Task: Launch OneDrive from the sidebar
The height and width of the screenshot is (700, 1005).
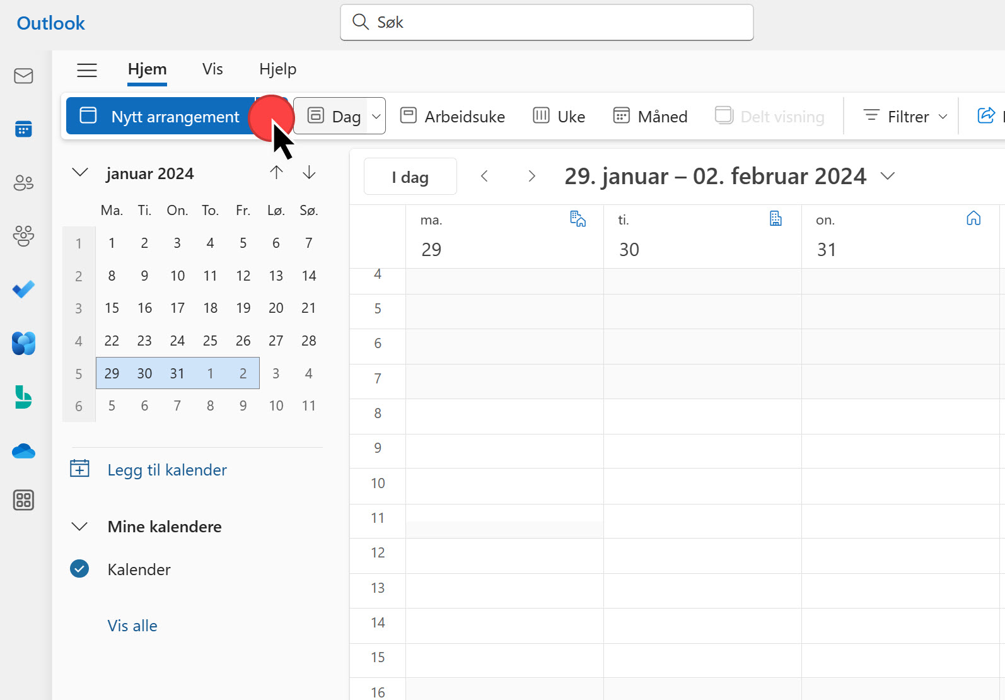Action: (23, 451)
